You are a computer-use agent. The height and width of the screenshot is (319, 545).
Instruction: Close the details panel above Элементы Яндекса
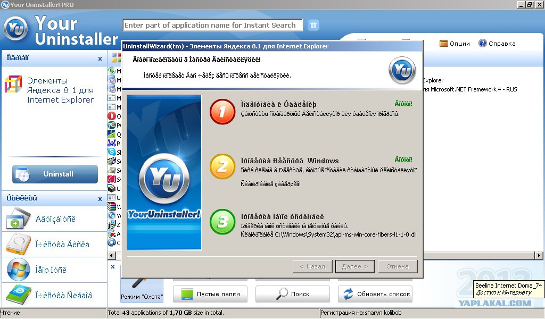click(x=100, y=58)
